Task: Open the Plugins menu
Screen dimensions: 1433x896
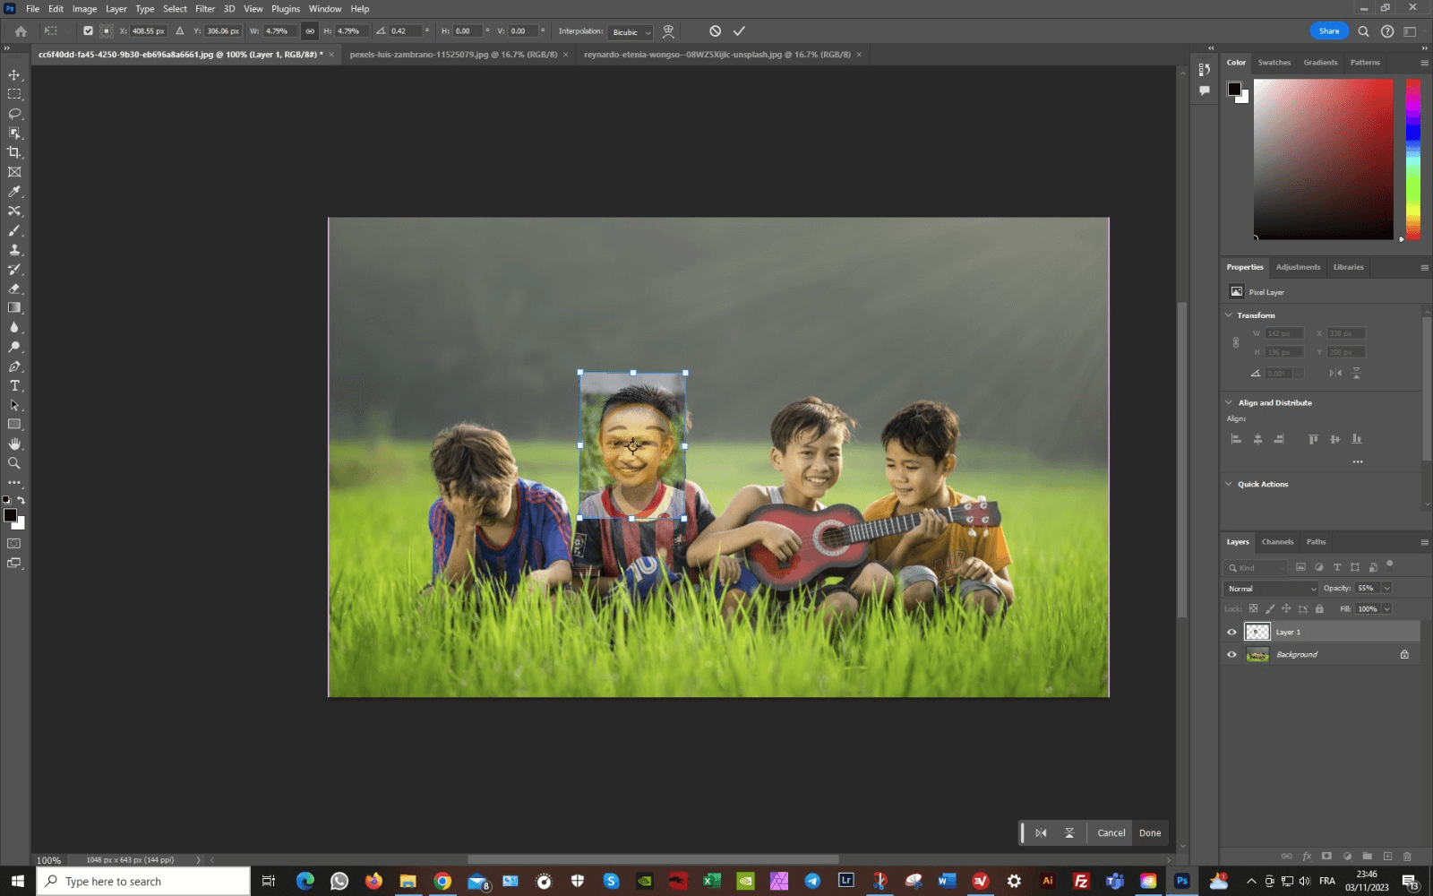Action: click(286, 9)
